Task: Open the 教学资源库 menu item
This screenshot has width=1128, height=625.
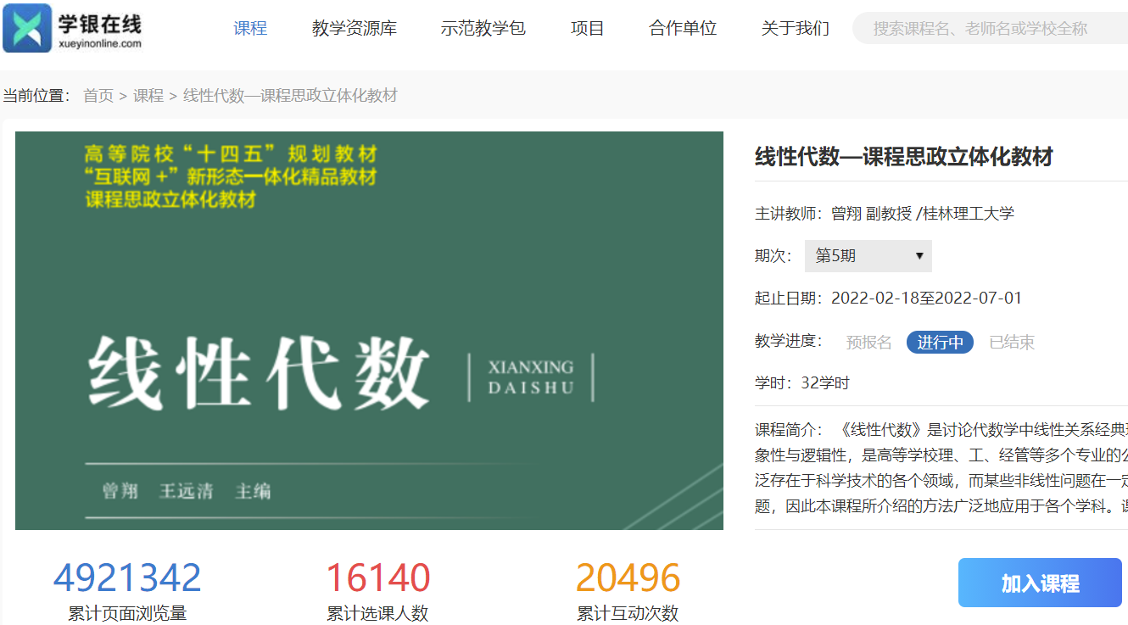Action: coord(354,28)
